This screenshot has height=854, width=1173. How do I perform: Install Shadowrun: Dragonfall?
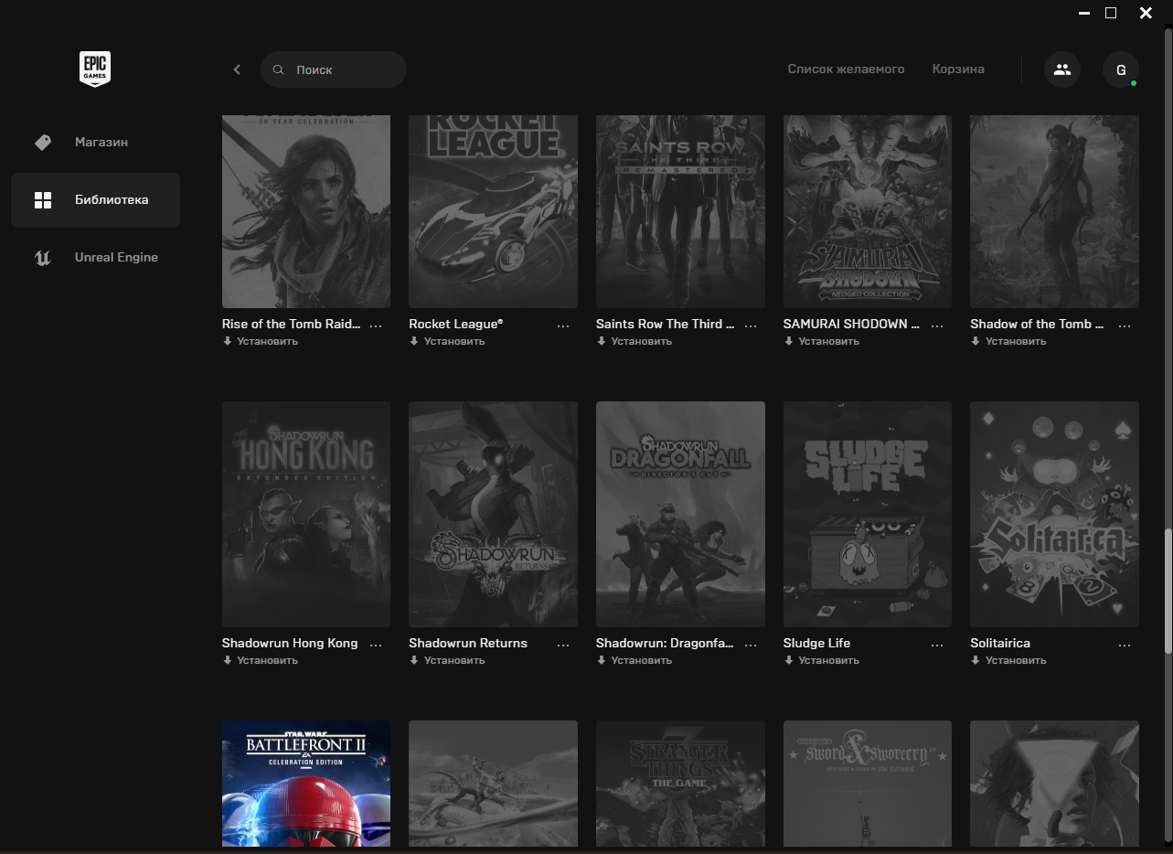point(634,660)
